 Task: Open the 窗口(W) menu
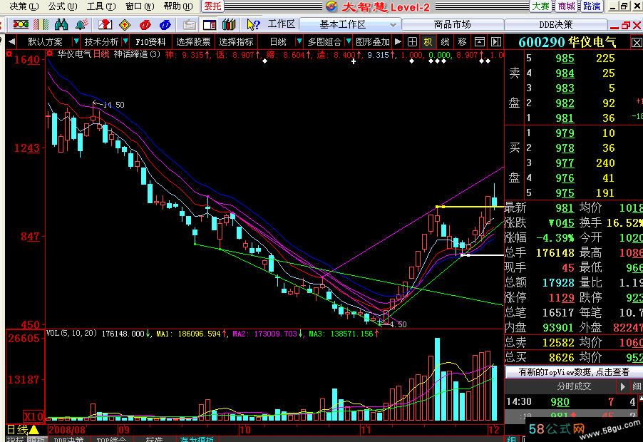(x=140, y=6)
